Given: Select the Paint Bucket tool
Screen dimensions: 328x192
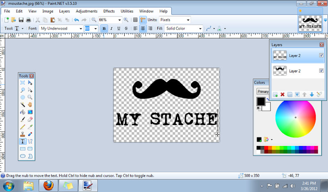Looking at the screenshot, I should tap(23, 112).
